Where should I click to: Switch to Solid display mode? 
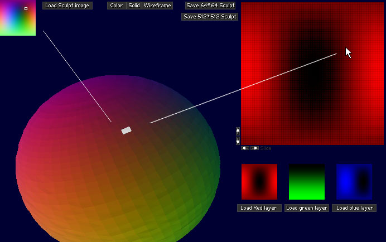tap(134, 6)
